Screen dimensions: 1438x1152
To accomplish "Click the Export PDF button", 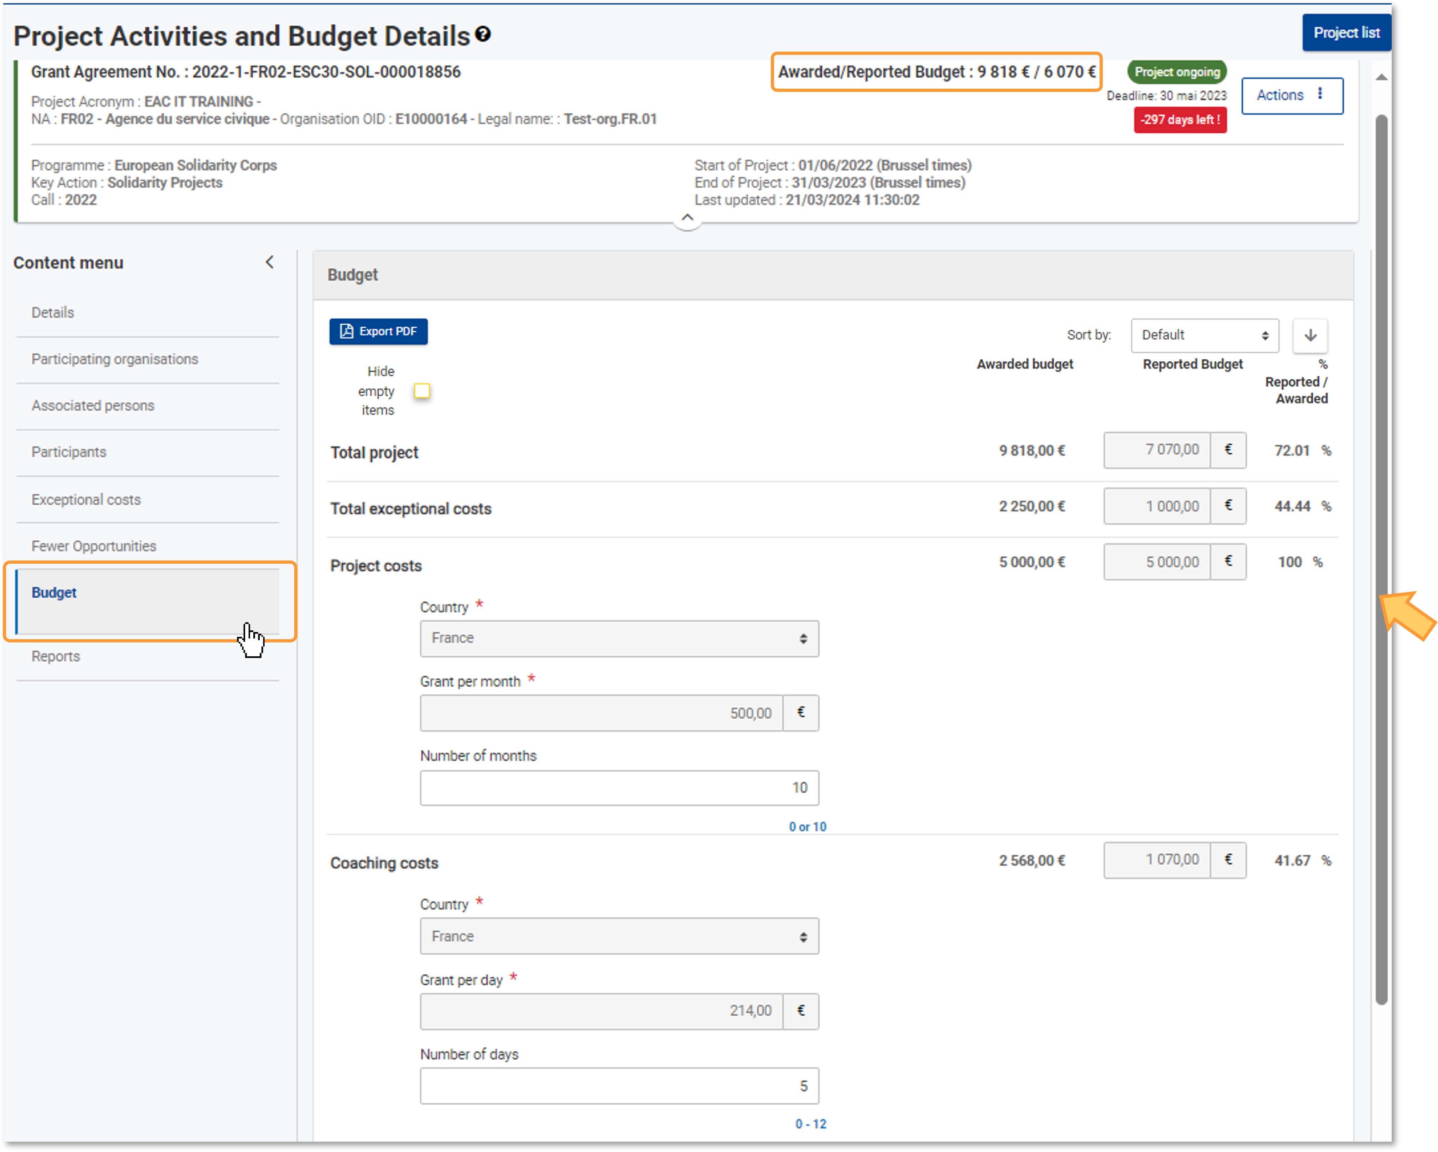I will pos(378,331).
